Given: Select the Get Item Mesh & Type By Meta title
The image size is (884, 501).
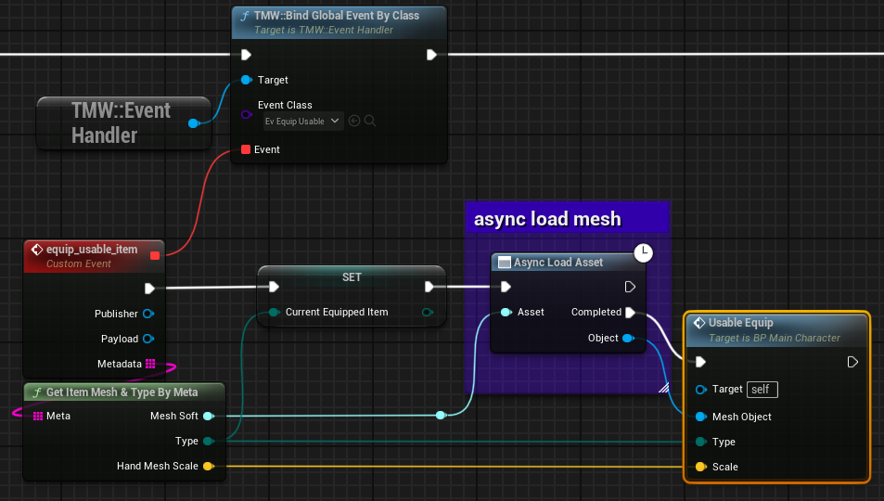Looking at the screenshot, I should [x=122, y=392].
